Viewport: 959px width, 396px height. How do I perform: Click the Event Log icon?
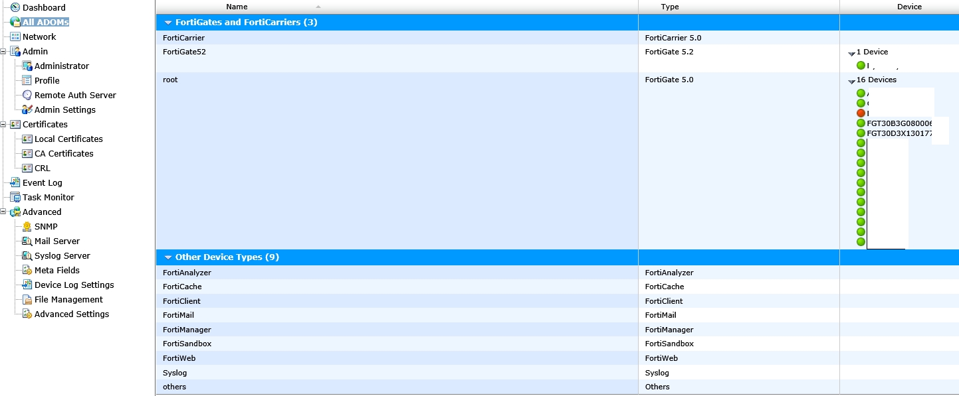15,182
